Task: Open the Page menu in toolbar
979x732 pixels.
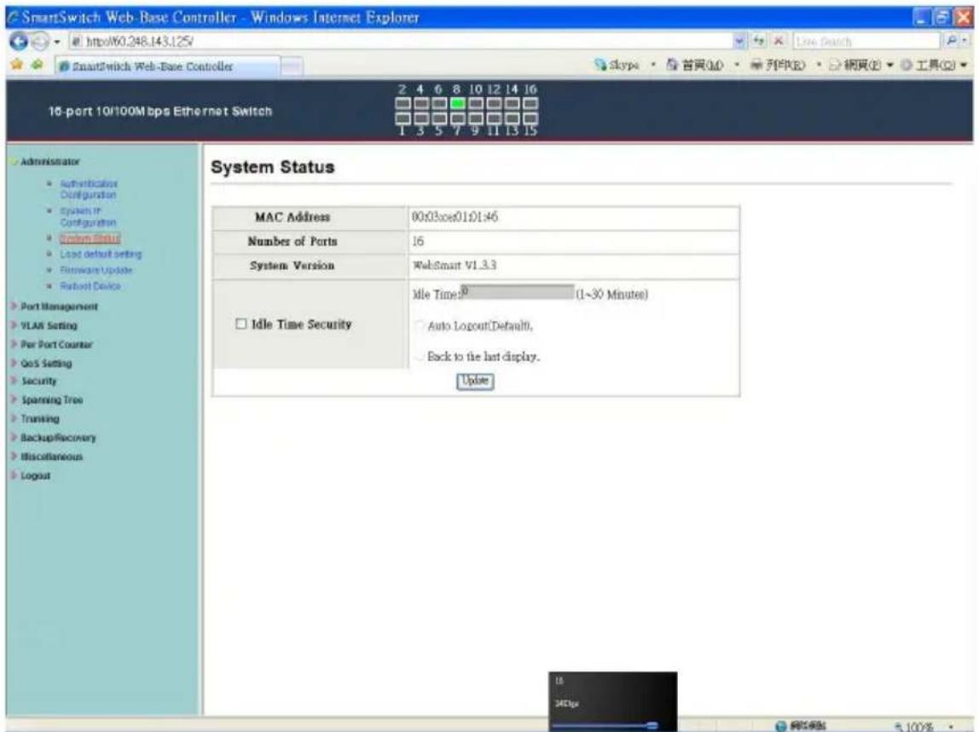Action: point(861,65)
